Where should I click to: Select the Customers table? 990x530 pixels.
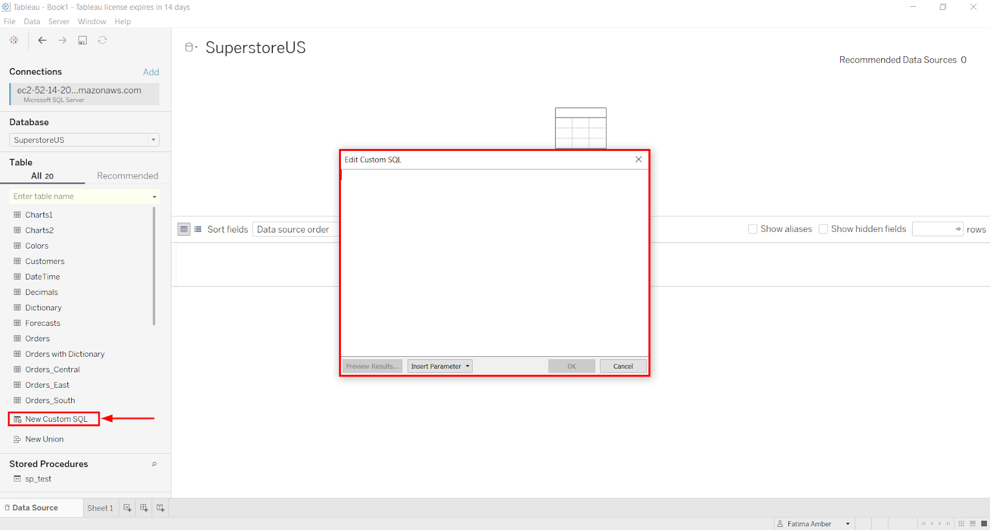(45, 261)
